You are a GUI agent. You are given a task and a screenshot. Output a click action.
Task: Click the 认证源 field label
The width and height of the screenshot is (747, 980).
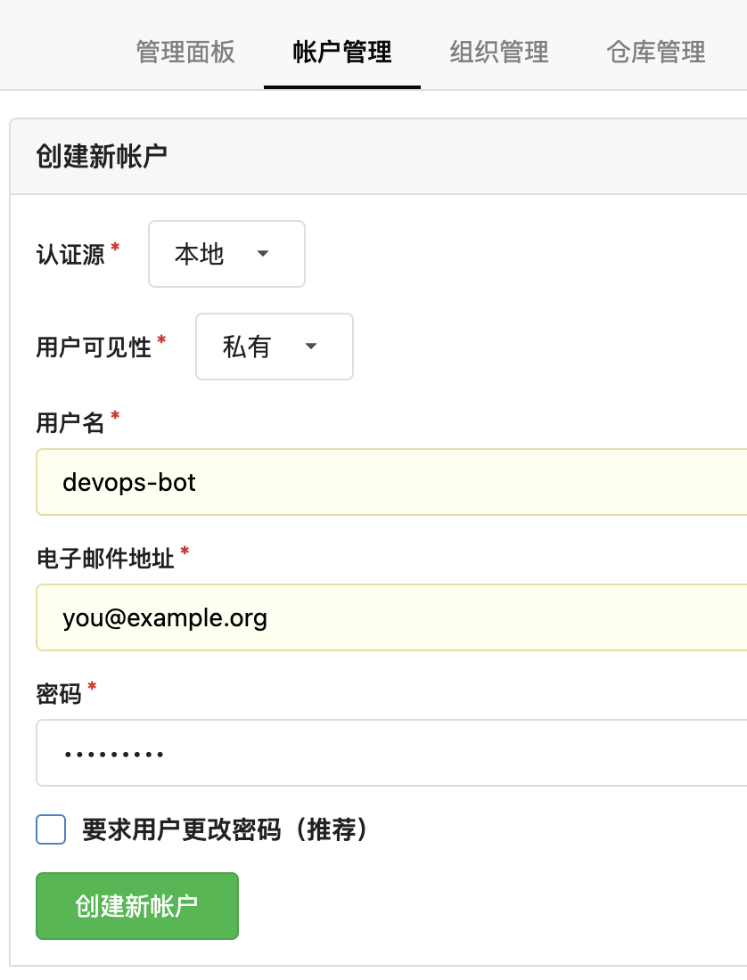click(x=70, y=255)
